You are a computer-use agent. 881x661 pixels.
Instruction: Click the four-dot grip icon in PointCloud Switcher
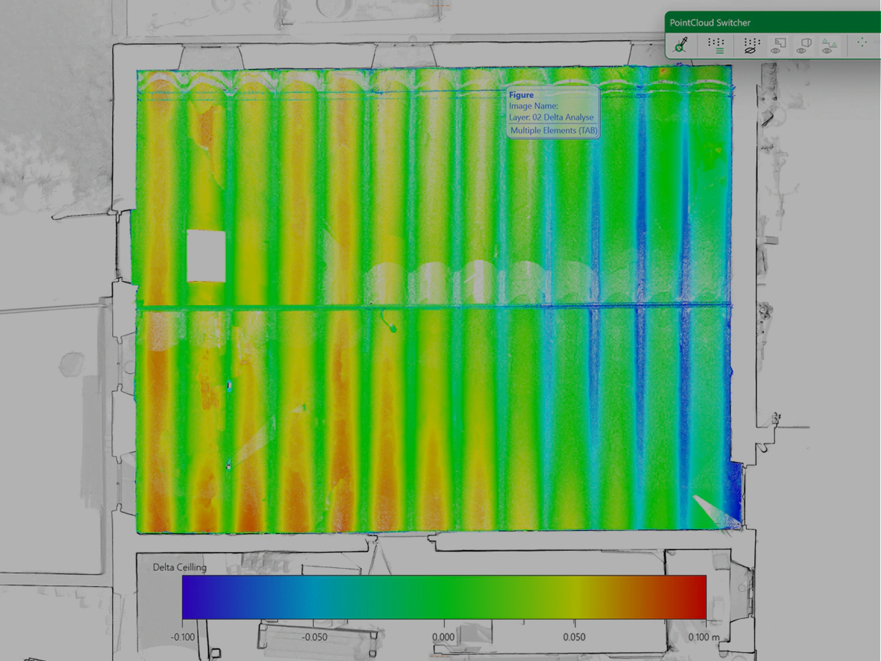(862, 43)
